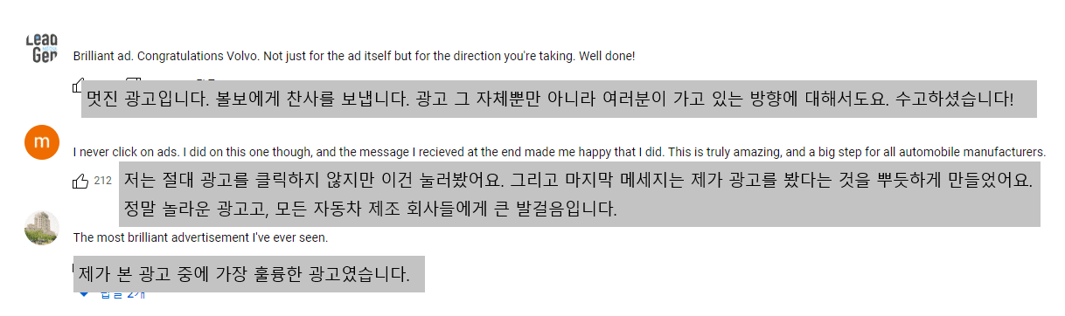The height and width of the screenshot is (316, 1065).
Task: Select the "Brilliant ad. Congratulations Volvo" comment text
Action: click(354, 56)
